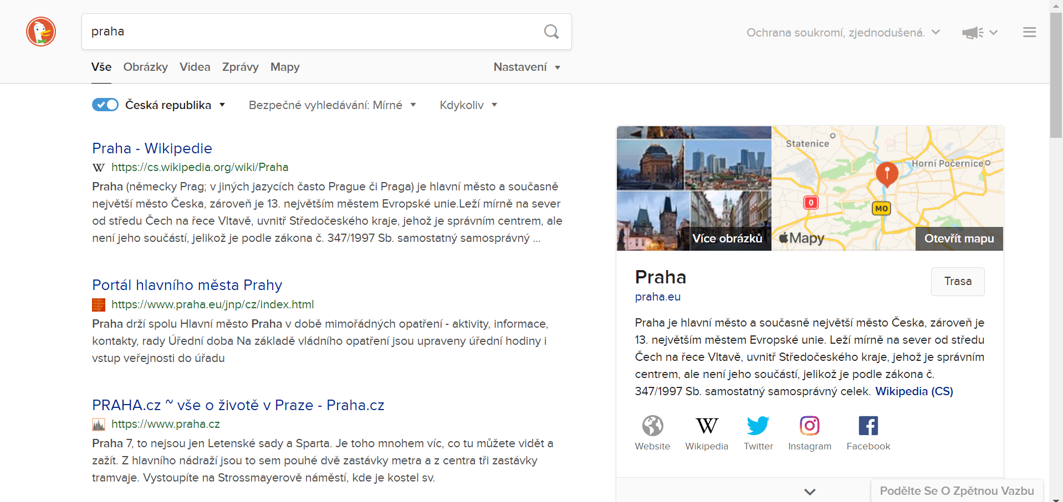Screen dimensions: 1063x502
Task: Click the Prague skyscrapers thumbnail
Action: (728, 164)
